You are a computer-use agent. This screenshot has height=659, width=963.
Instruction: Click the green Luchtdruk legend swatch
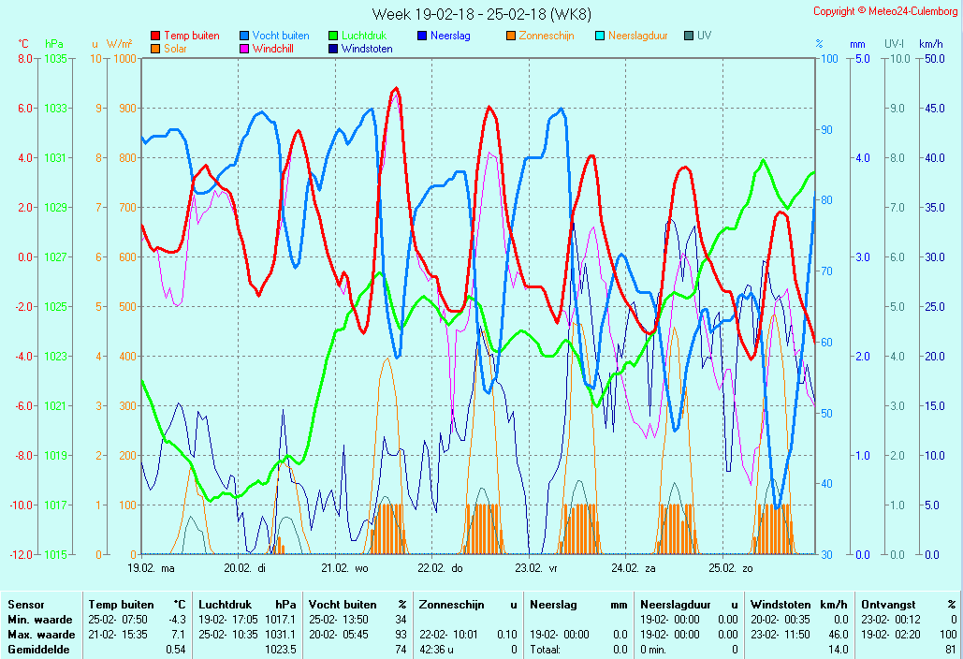point(333,36)
